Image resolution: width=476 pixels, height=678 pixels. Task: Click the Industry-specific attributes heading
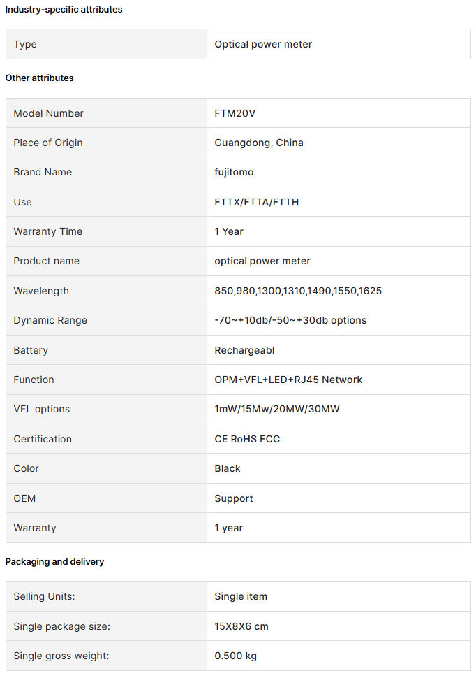coord(64,10)
